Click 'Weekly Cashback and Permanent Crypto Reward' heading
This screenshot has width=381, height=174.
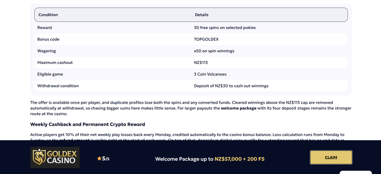tap(87, 125)
